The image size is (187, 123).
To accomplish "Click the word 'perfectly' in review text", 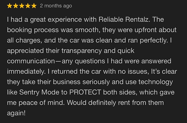I will [x=153, y=40].
